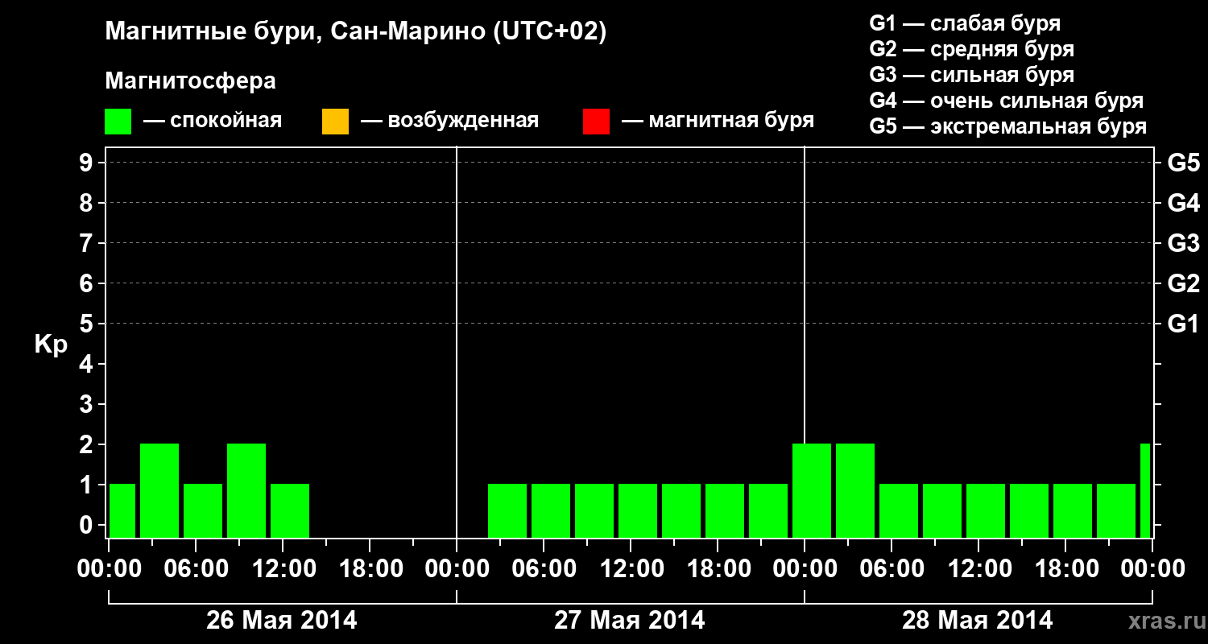
Task: Click the G4 label on right axis
Action: [1183, 203]
